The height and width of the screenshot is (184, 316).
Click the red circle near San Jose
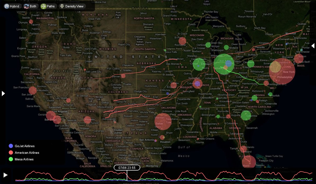point(32,90)
